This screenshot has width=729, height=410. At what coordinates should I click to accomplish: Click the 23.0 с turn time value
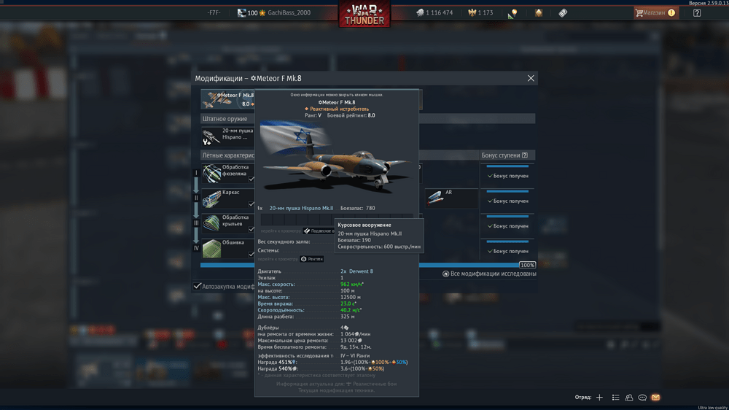pos(348,303)
